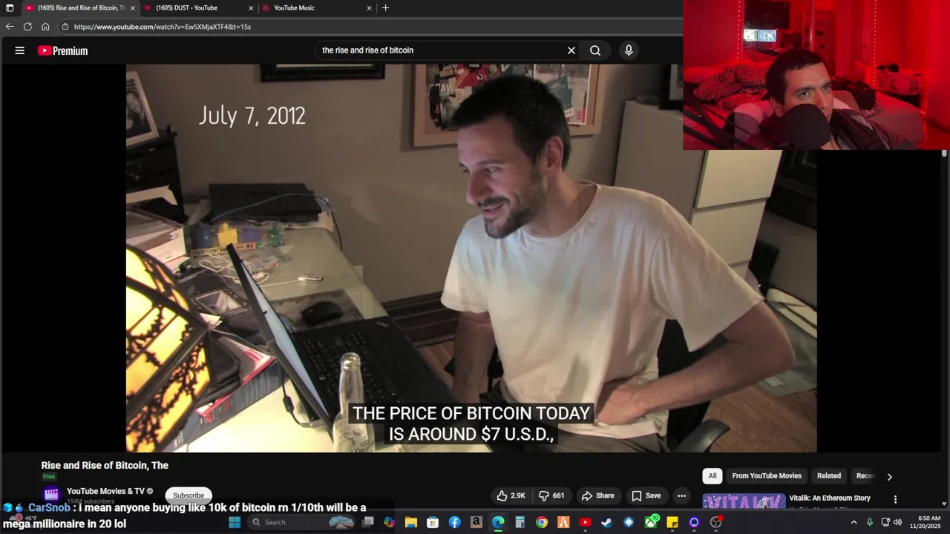Viewport: 950px width, 534px height.
Task: Save the video to a playlist
Action: [646, 495]
